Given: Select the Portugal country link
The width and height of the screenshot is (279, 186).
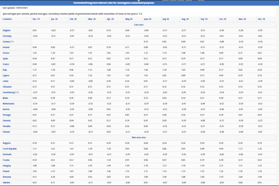Looking at the screenshot, I should pos(7,115).
